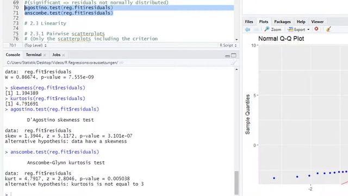Click the 'Normal Q-Q Plot' title
Screen dimensions: 348x196
click(281, 39)
